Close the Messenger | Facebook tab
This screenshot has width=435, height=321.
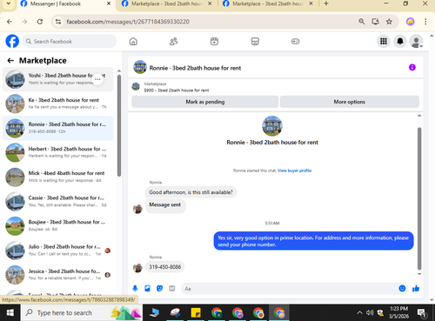click(109, 3)
